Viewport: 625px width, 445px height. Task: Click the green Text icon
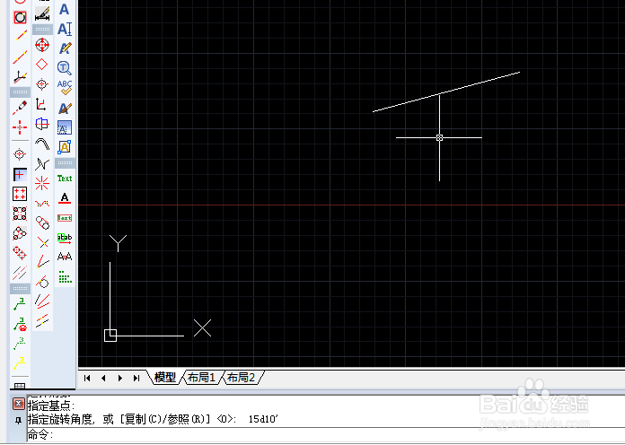65,179
